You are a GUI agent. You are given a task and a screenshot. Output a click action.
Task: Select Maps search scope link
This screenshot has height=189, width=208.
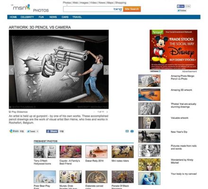tap(110, 3)
